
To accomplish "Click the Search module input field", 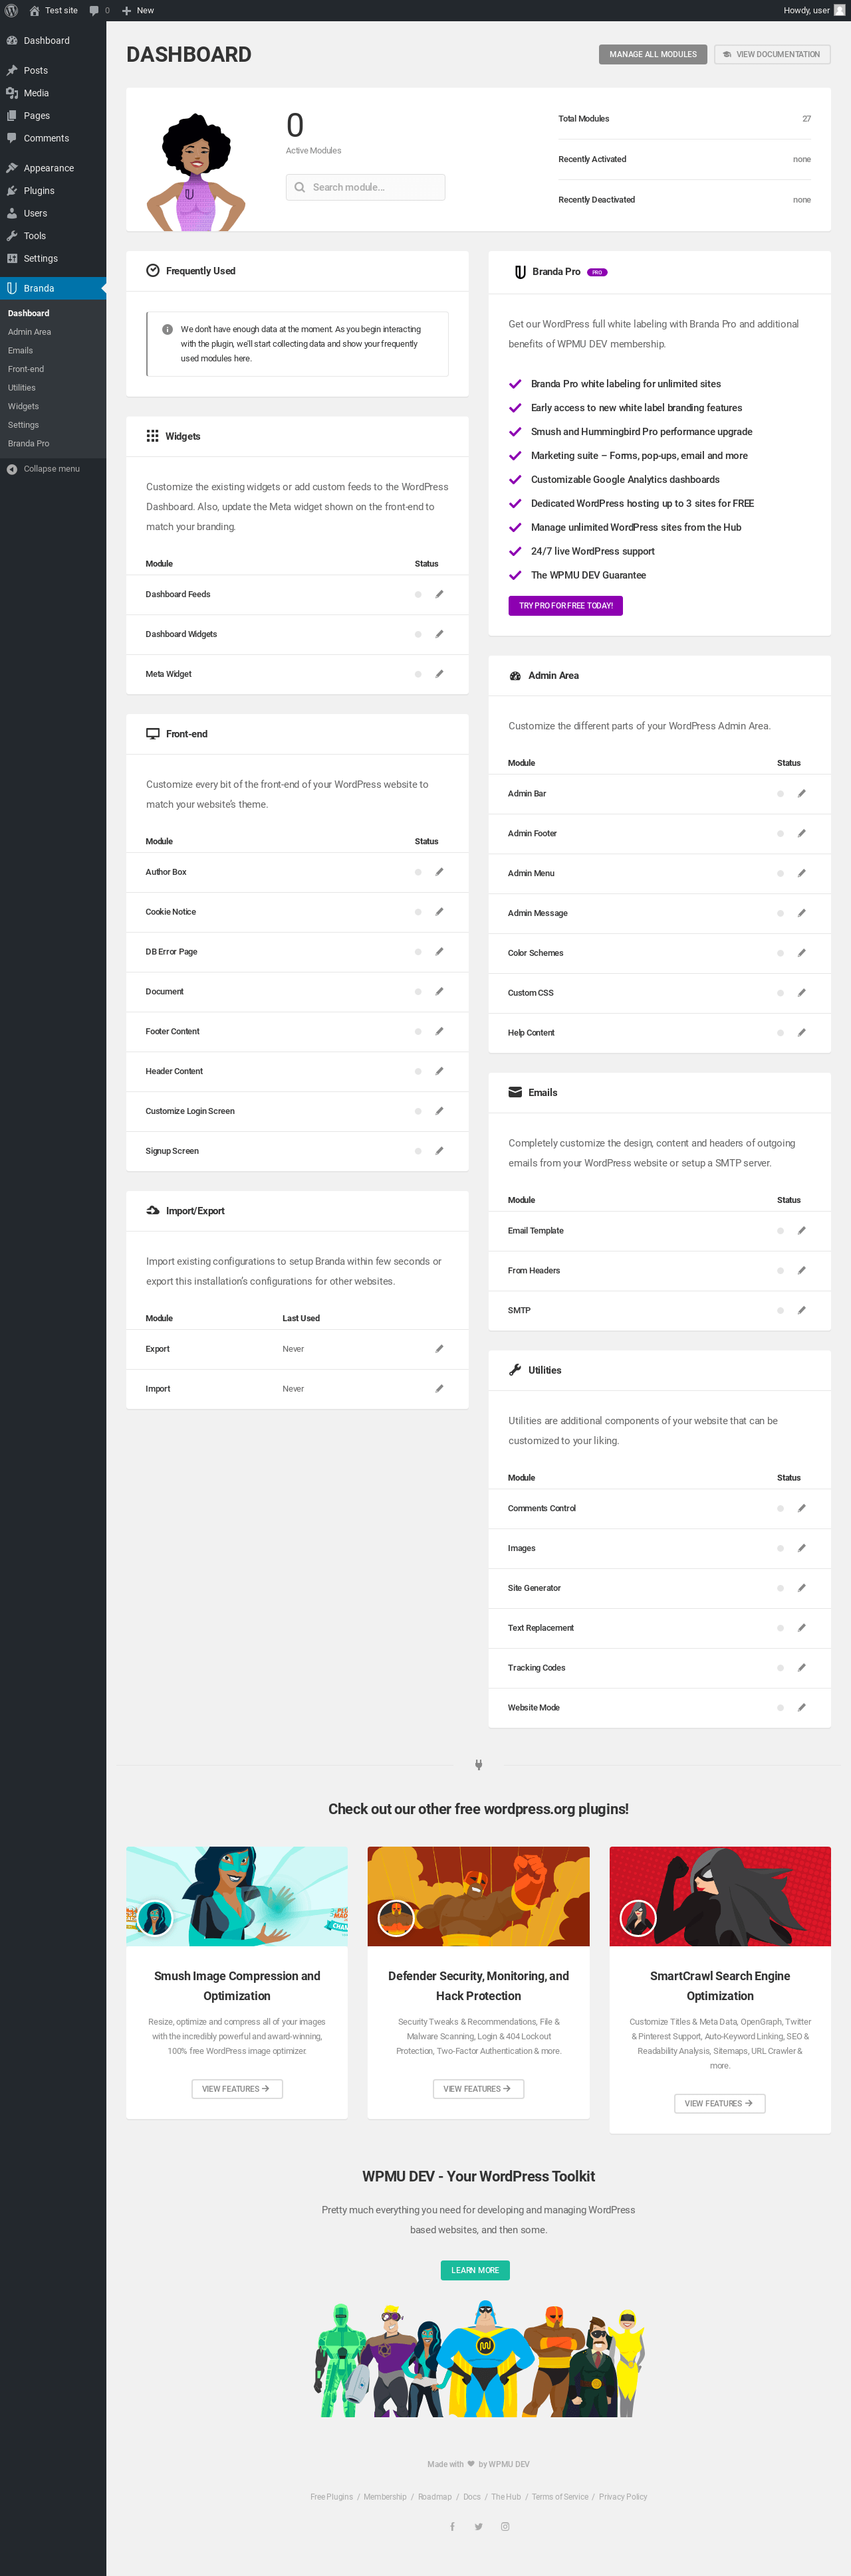I will click(366, 187).
